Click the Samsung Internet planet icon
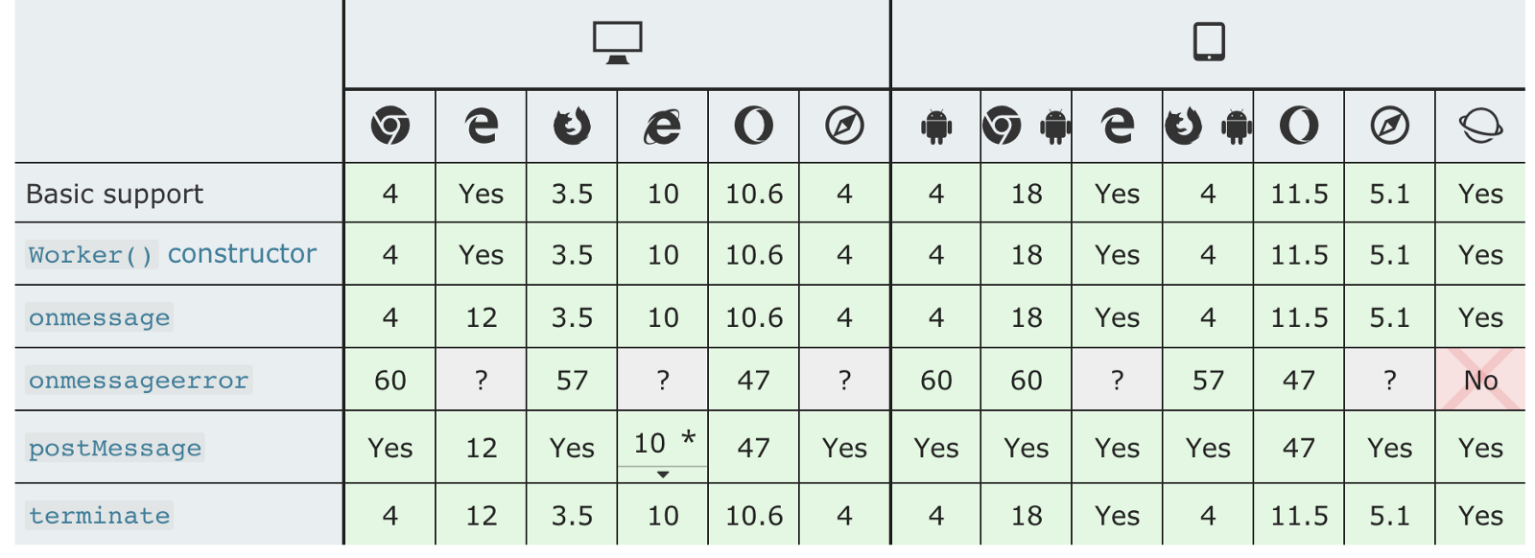Image resolution: width=1535 pixels, height=558 pixels. tap(1480, 126)
